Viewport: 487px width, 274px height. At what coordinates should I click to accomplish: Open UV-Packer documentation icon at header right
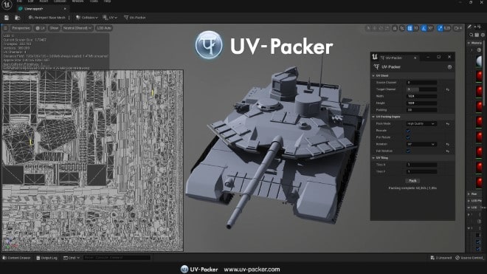pyautogui.click(x=449, y=67)
